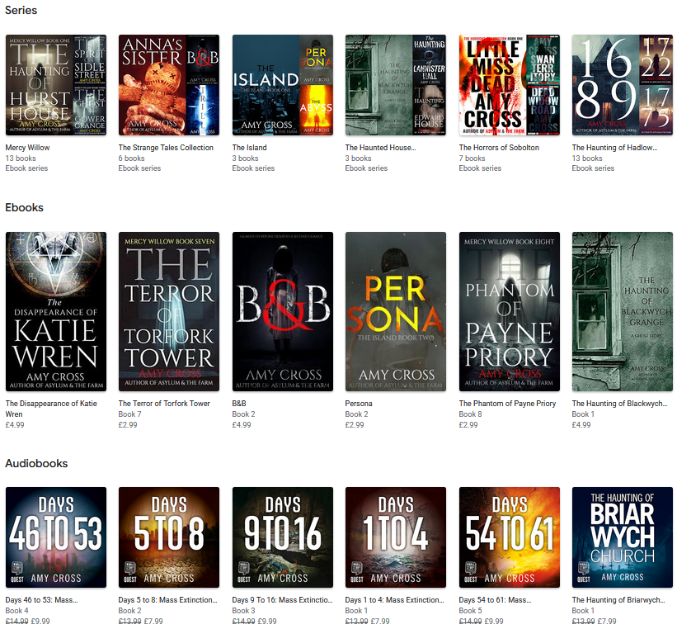Click £4.99 price under Katie Wren
Screen dimensions: 677x629
pyautogui.click(x=15, y=424)
